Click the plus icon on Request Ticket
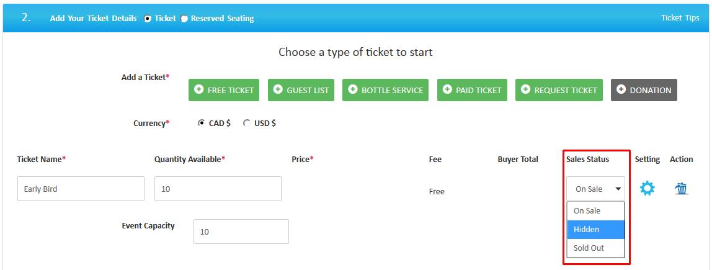Viewport: 712px width, 270px height. [x=526, y=89]
